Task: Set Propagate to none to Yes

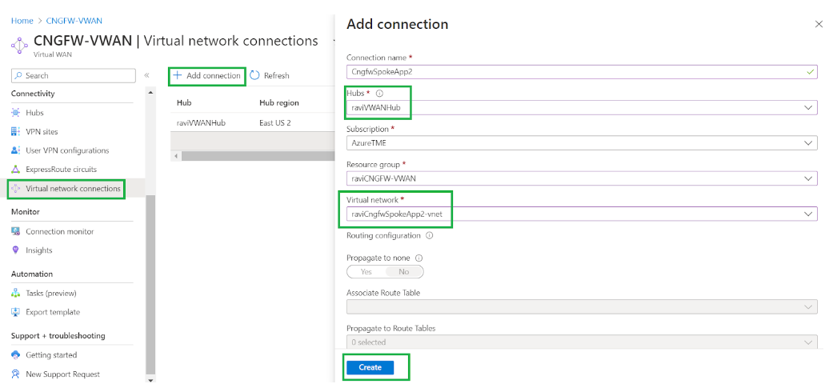Action: click(366, 272)
